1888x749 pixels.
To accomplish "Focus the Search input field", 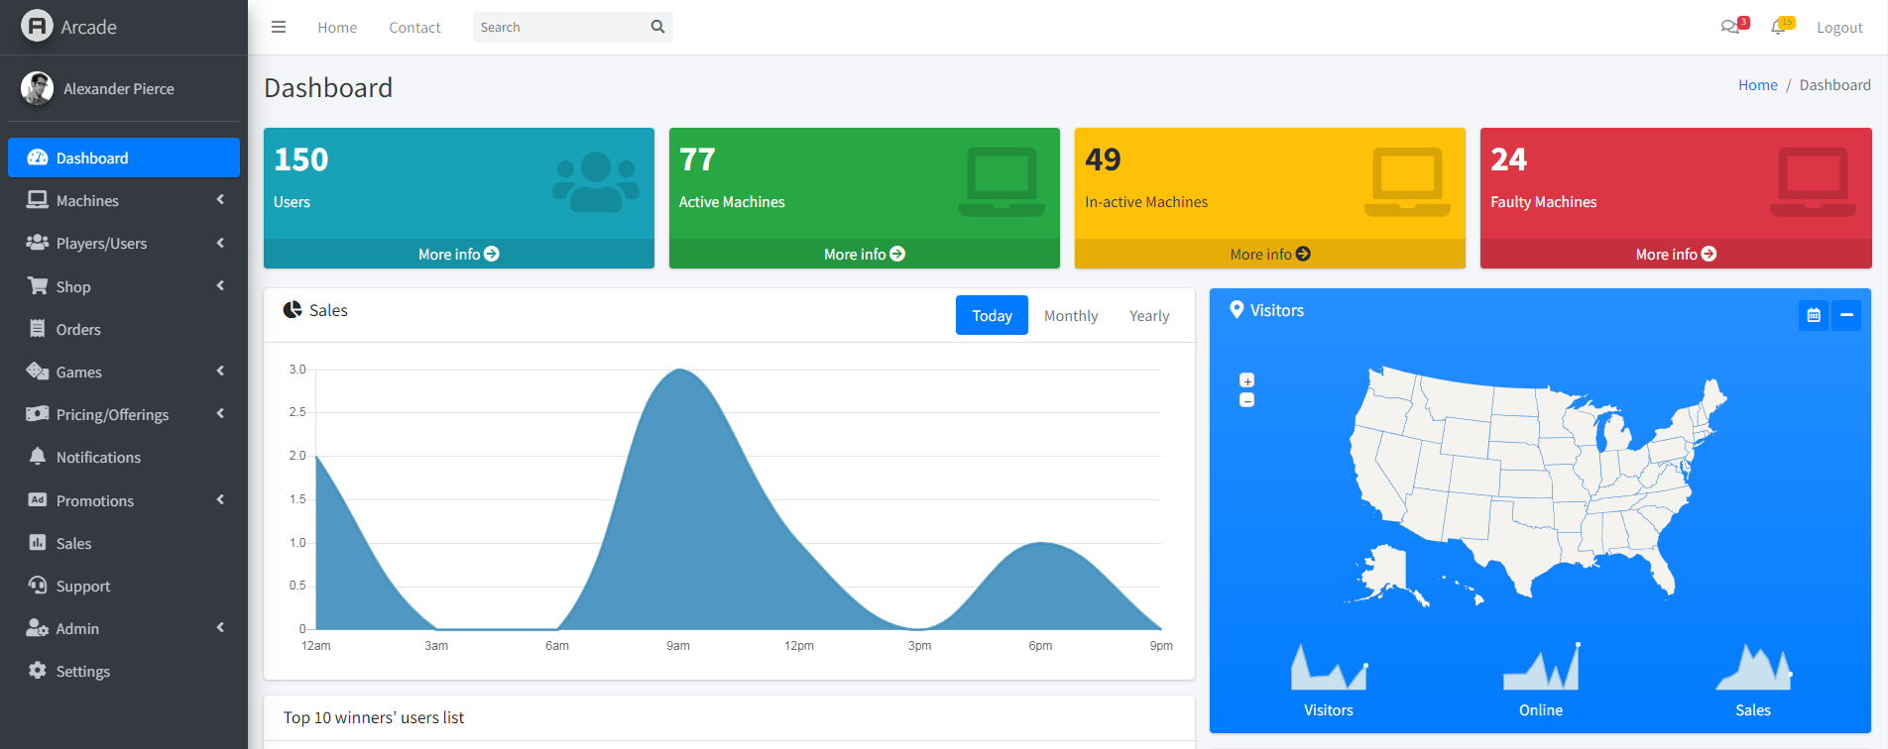I will [559, 27].
